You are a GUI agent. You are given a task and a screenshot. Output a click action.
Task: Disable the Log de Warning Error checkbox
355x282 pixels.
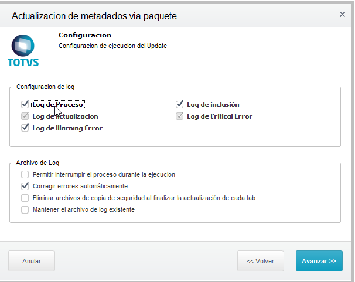(25, 128)
